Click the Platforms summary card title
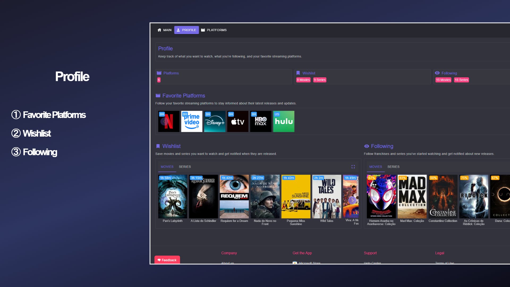510x287 pixels. point(171,73)
